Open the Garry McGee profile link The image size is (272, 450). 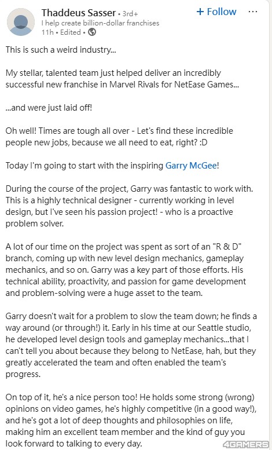tap(191, 166)
